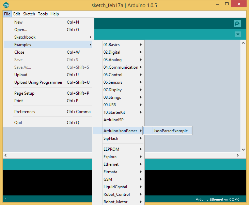
Task: Click 'Arduino Ethernet on COM5' status text
Action: [x=217, y=200]
